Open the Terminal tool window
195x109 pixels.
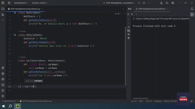[3, 85]
